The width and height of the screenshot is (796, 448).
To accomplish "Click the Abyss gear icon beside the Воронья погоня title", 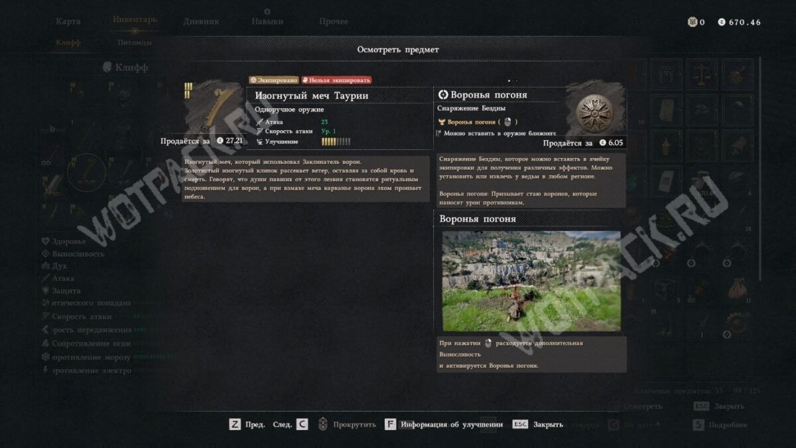I will (x=444, y=95).
